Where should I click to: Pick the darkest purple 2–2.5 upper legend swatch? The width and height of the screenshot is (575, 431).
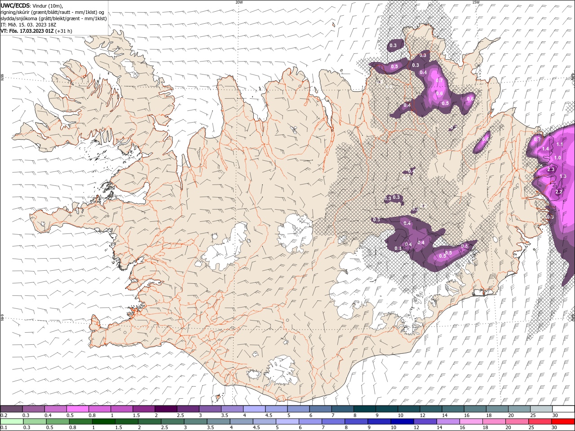(166, 409)
